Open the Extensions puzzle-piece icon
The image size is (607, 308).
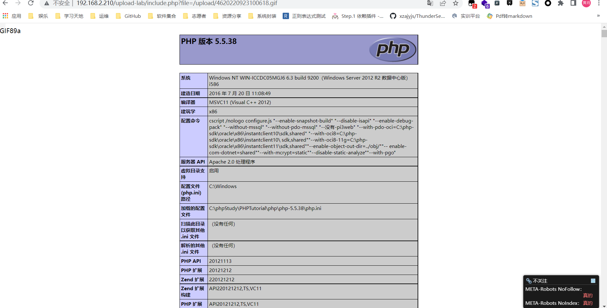[x=561, y=3]
